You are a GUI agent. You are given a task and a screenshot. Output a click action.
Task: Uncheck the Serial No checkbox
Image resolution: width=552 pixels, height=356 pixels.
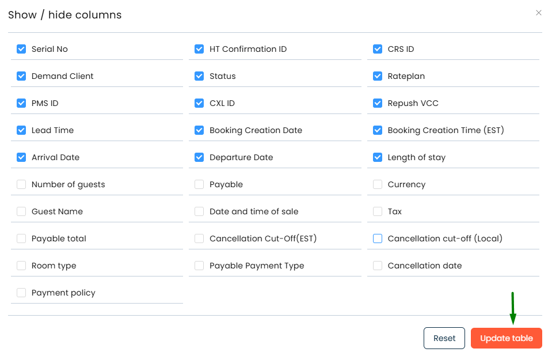click(21, 49)
